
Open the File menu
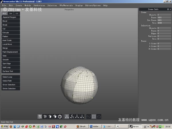4,5
